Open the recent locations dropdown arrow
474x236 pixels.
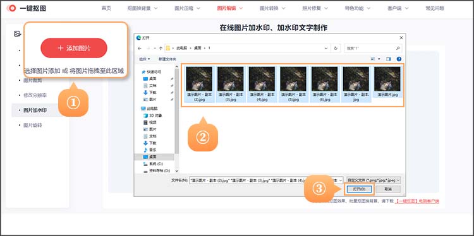point(154,49)
